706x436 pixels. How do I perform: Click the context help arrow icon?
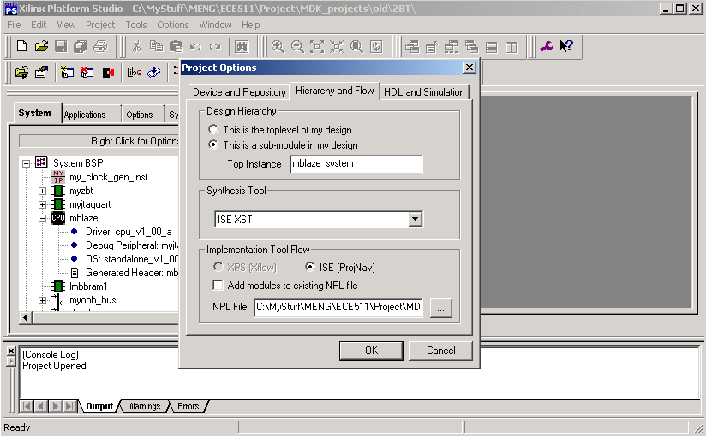tap(566, 46)
